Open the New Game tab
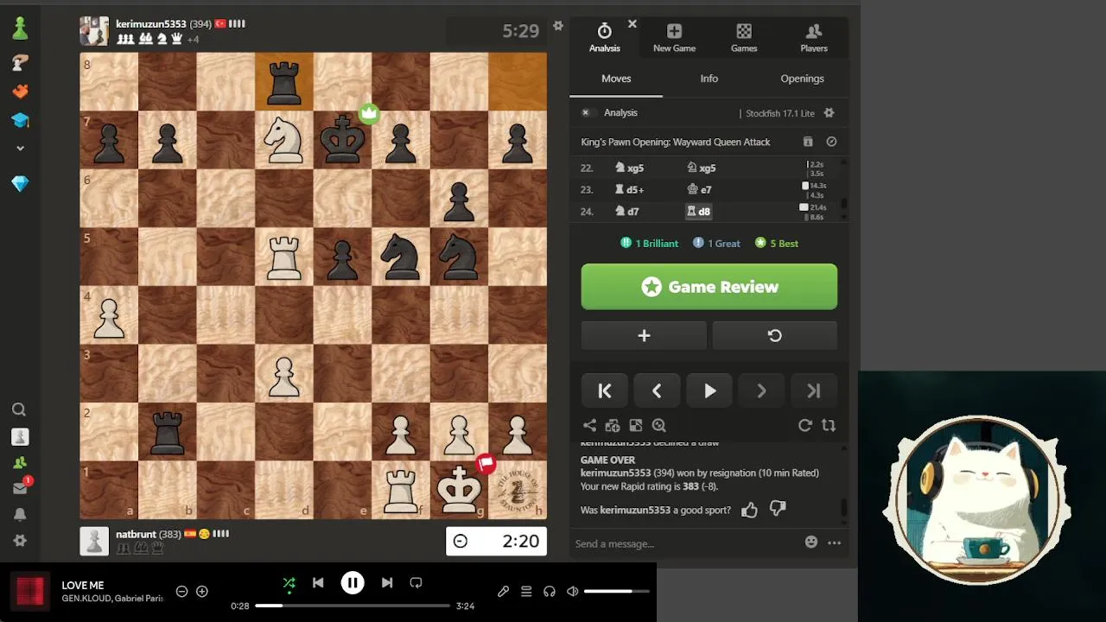Viewport: 1106px width, 622px height. pyautogui.click(x=674, y=38)
